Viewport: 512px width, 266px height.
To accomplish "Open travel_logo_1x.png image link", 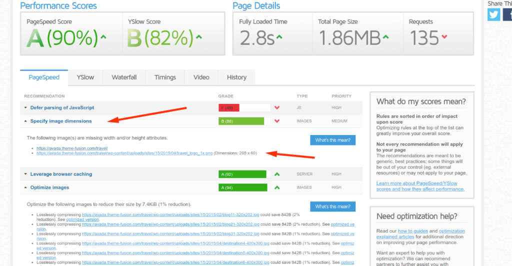I will point(124,153).
